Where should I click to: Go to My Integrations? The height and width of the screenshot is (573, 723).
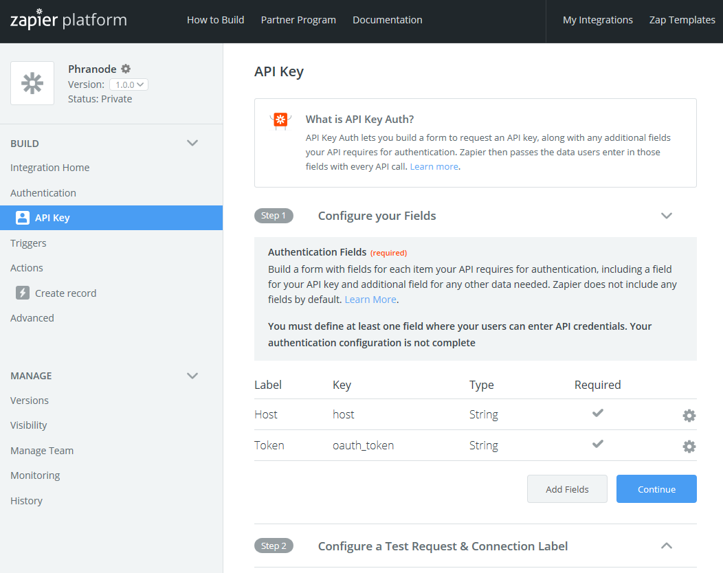597,20
